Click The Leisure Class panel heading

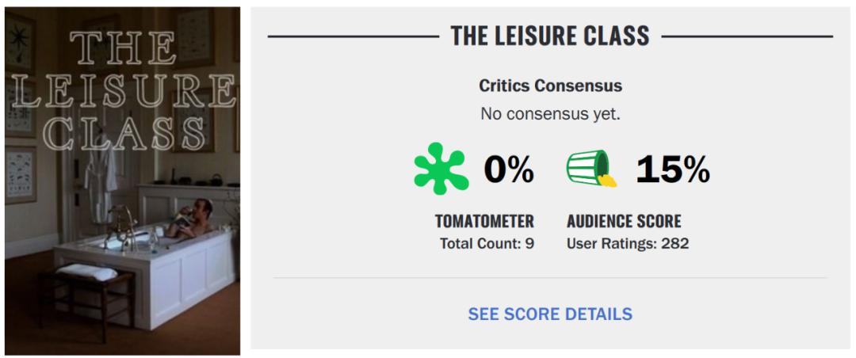[x=550, y=36]
